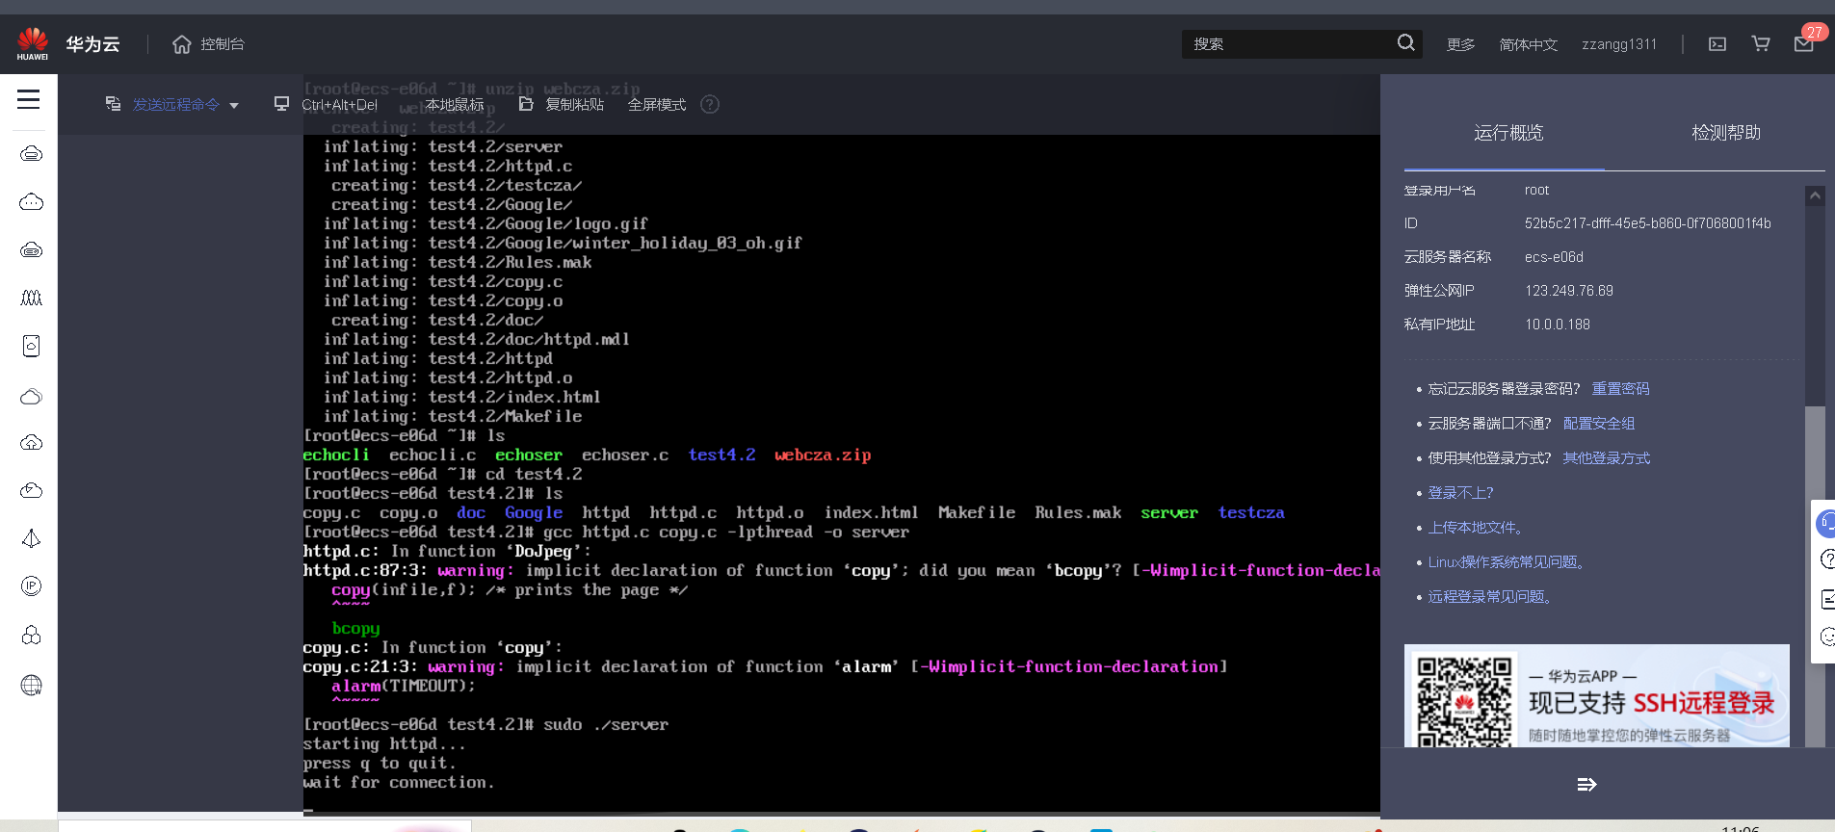1835x832 pixels.
Task: Open the 登录不上? help link
Action: [1460, 493]
